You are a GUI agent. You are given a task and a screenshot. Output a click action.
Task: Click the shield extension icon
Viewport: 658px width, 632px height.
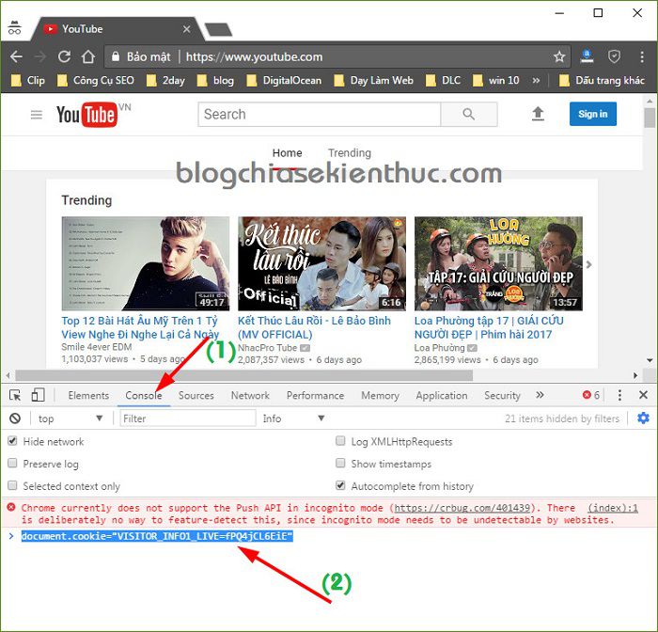pos(614,56)
